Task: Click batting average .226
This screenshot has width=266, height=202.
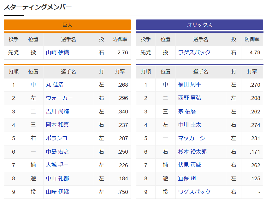Action: click(123, 165)
